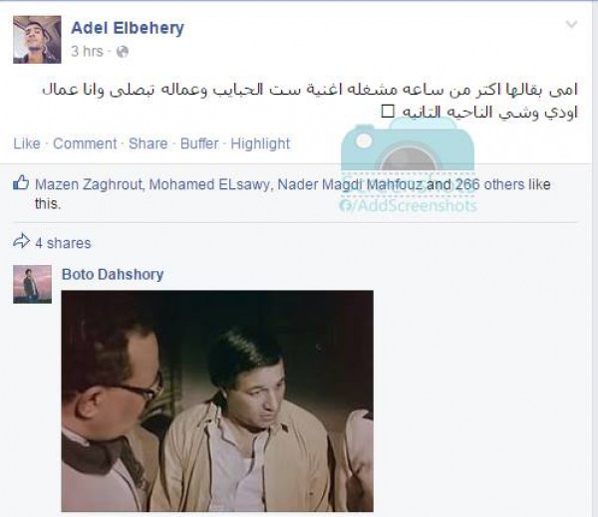Screen dimensions: 598x517
Task: Open Mazen Zaghrout's profile
Action: [x=89, y=184]
